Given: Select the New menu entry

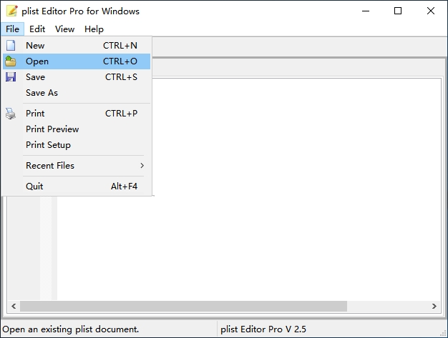Looking at the screenshot, I should pyautogui.click(x=77, y=46).
